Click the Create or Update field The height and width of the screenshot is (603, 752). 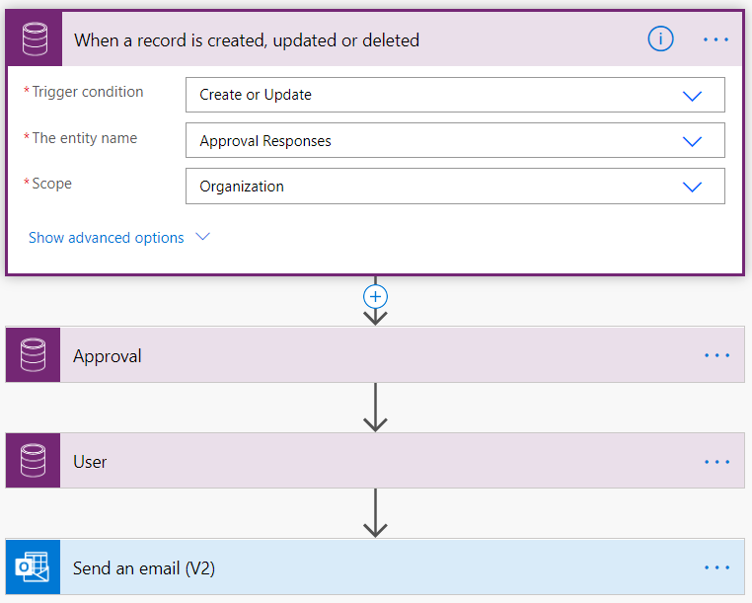(455, 95)
